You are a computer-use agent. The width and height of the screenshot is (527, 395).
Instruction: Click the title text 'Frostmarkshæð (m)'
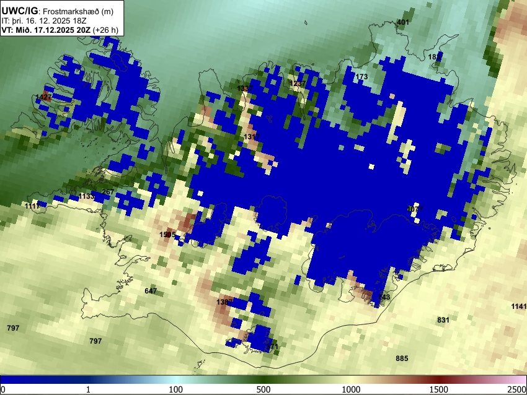click(x=78, y=11)
